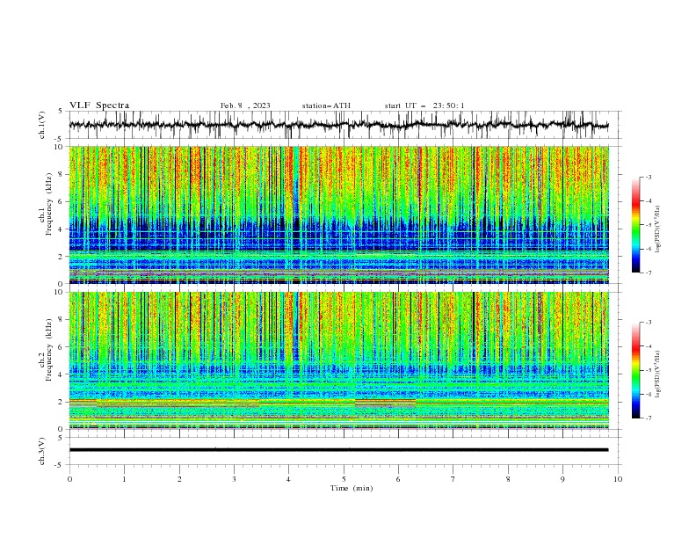Click the time axis tick label "8"

tap(508, 479)
